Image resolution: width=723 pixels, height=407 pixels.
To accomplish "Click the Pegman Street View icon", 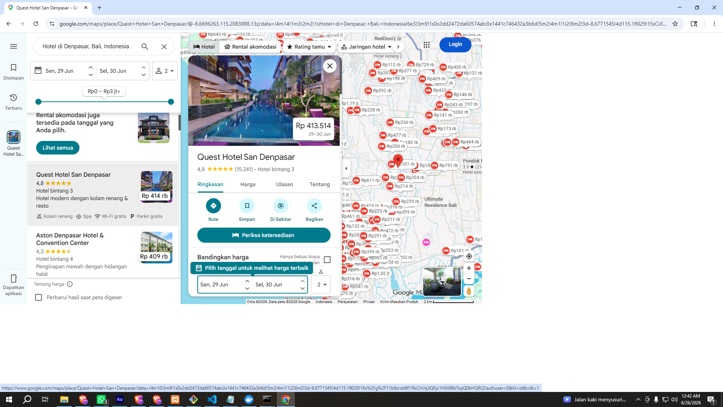I will (x=469, y=291).
